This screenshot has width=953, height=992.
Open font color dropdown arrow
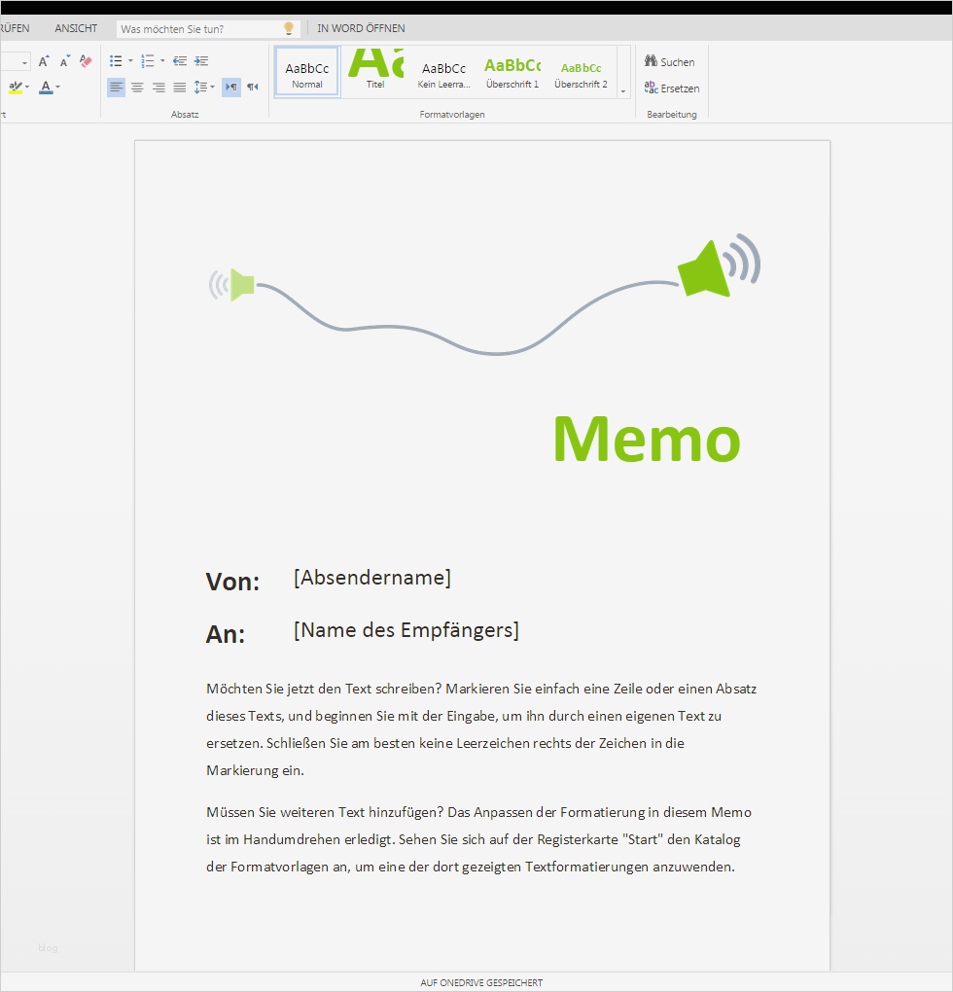[57, 88]
